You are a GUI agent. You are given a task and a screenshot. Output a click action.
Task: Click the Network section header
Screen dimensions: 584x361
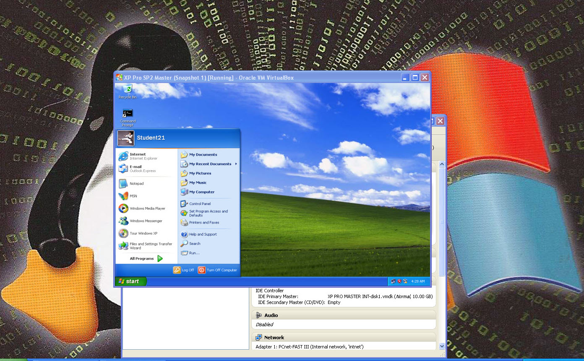click(x=274, y=338)
